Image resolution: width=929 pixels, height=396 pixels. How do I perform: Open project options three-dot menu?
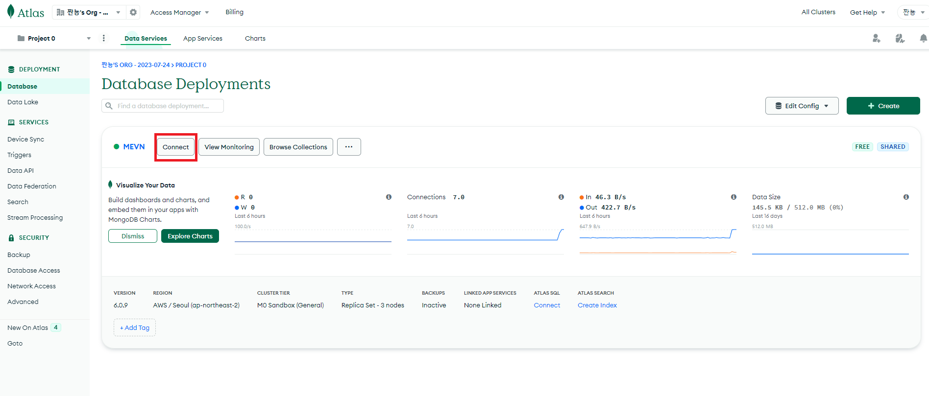tap(103, 38)
